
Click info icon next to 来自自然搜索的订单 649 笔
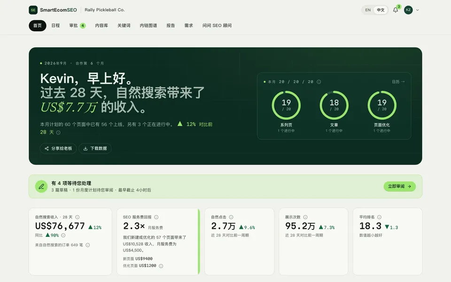point(88,245)
